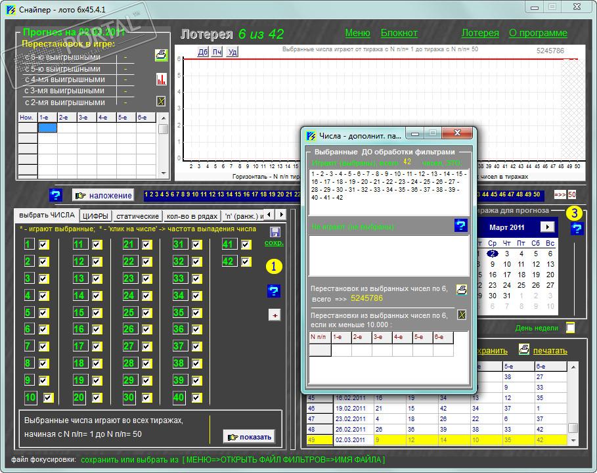Click the печатать link
The image size is (597, 473).
pos(550,350)
